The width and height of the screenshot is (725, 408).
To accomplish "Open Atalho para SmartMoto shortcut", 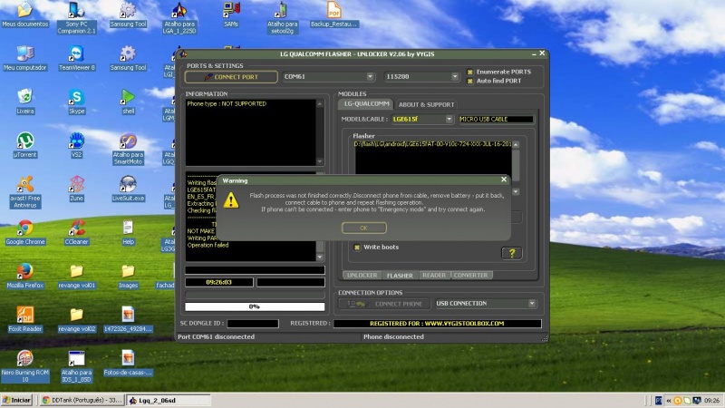I will point(128,149).
